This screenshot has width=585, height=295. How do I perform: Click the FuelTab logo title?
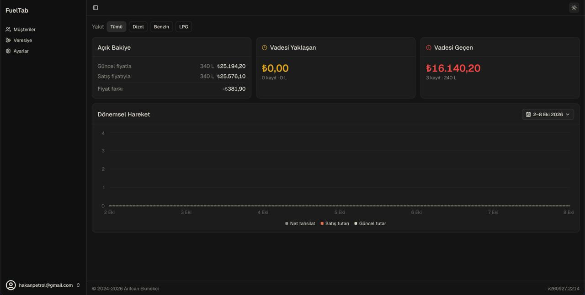(x=17, y=10)
